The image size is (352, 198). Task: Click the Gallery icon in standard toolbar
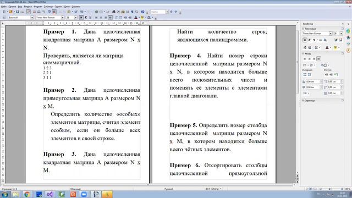123,12
